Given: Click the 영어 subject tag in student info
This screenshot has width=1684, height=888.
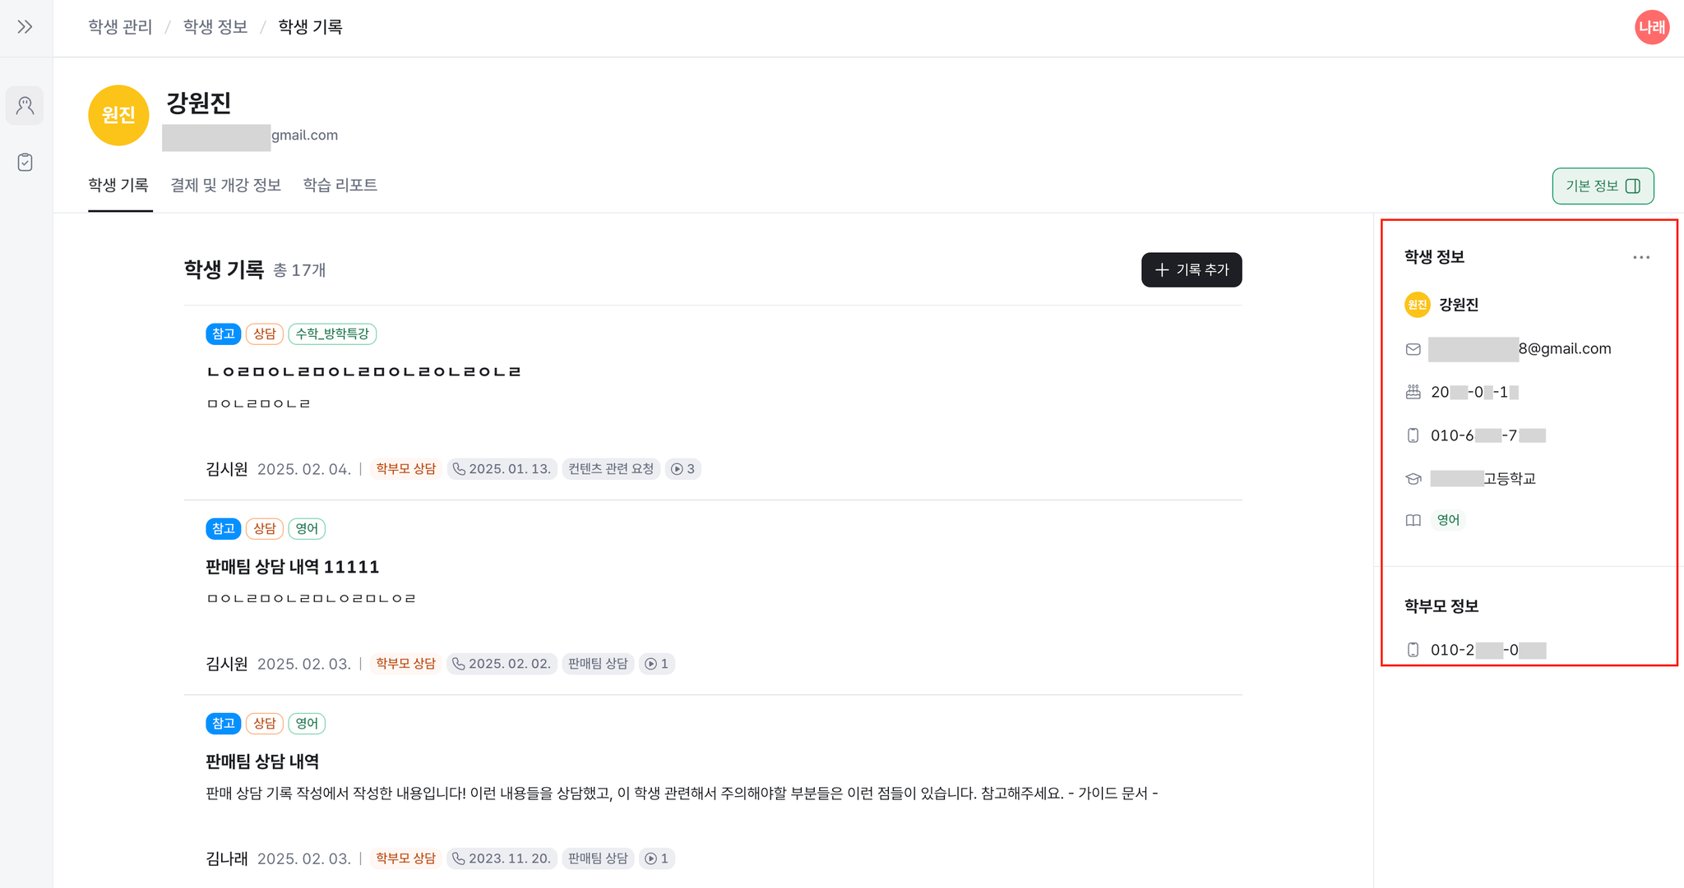Looking at the screenshot, I should (x=1448, y=520).
